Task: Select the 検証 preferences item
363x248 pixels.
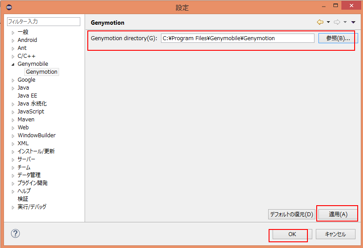Action: (x=23, y=199)
